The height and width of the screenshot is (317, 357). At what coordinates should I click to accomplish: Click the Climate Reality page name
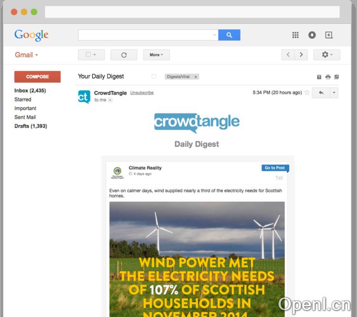tap(145, 168)
